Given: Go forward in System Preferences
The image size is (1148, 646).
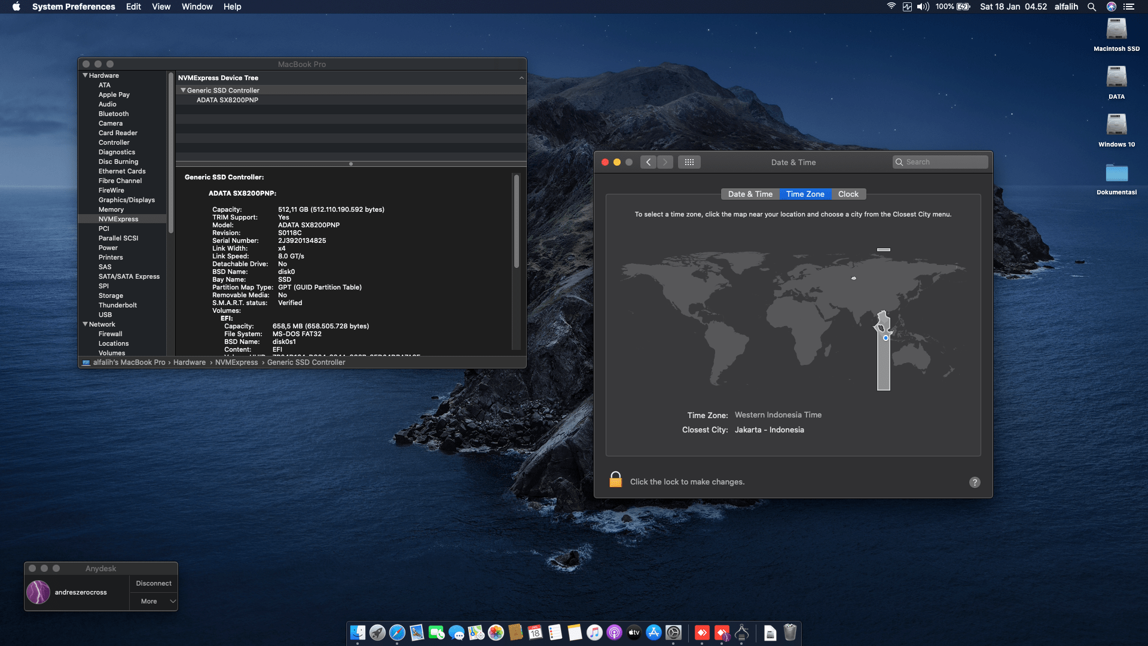Looking at the screenshot, I should [x=665, y=162].
